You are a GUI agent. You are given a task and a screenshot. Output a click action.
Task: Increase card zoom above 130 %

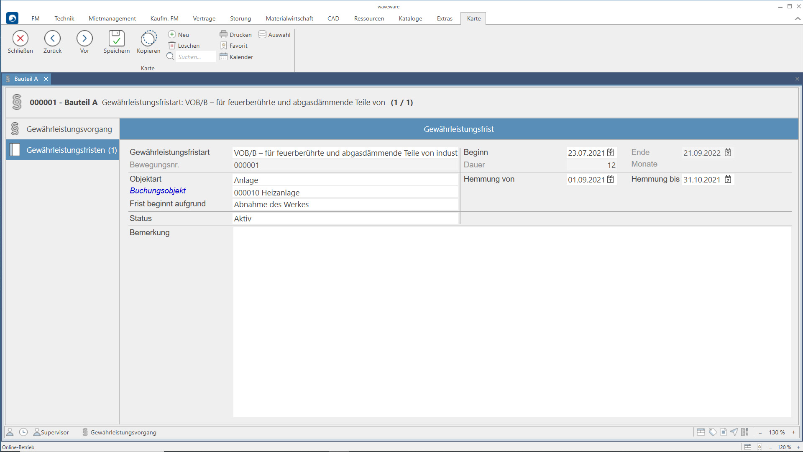point(793,432)
